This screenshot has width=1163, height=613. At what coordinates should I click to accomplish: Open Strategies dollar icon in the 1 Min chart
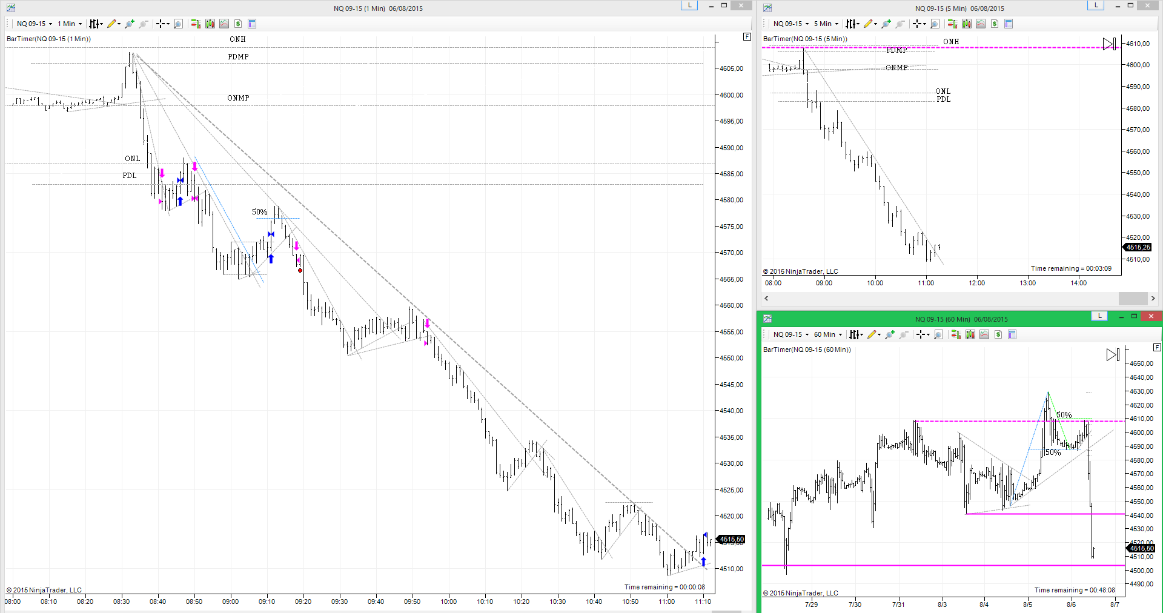click(238, 24)
